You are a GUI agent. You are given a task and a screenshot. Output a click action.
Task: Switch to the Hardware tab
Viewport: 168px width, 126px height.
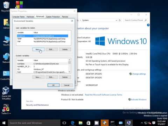point(30,17)
